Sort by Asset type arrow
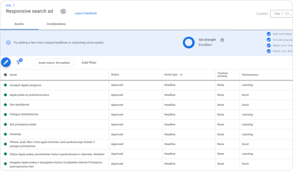 tap(181, 75)
